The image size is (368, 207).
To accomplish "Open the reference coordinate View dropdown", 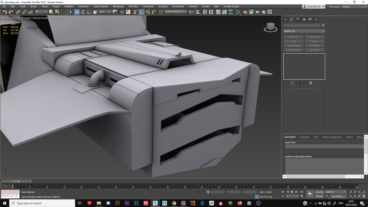I will [x=105, y=12].
